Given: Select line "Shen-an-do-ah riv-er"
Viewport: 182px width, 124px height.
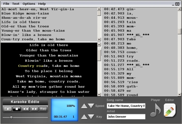Looking at the screenshot, I should click(24, 18).
